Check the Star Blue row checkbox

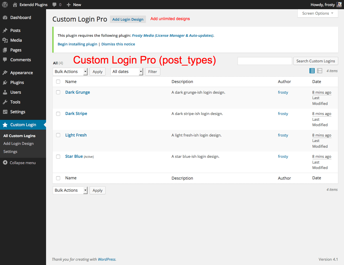point(58,157)
